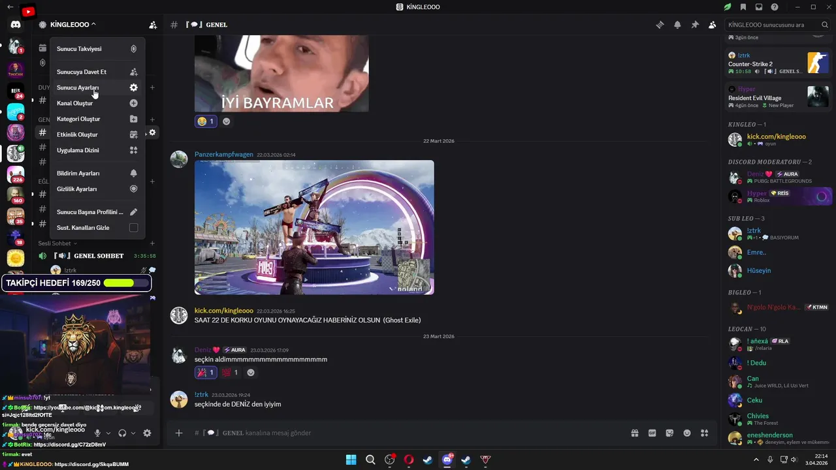Screen dimensions: 836x470
Task: Open Sunucu Ayarları from the menu
Action: click(97, 87)
